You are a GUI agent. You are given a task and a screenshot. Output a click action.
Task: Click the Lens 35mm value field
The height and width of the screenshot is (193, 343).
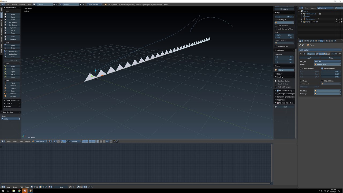click(284, 17)
